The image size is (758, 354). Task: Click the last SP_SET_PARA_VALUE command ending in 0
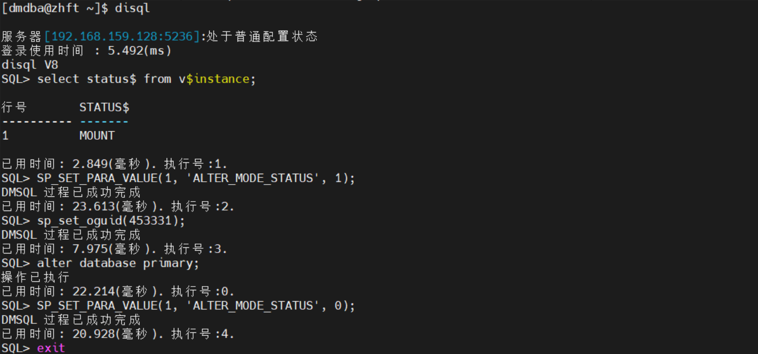click(x=196, y=305)
